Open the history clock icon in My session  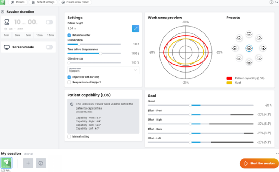[x=41, y=163]
